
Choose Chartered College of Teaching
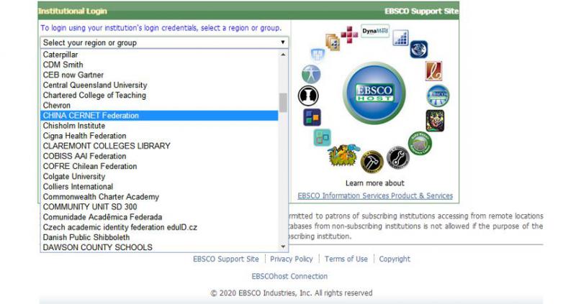pyautogui.click(x=159, y=96)
